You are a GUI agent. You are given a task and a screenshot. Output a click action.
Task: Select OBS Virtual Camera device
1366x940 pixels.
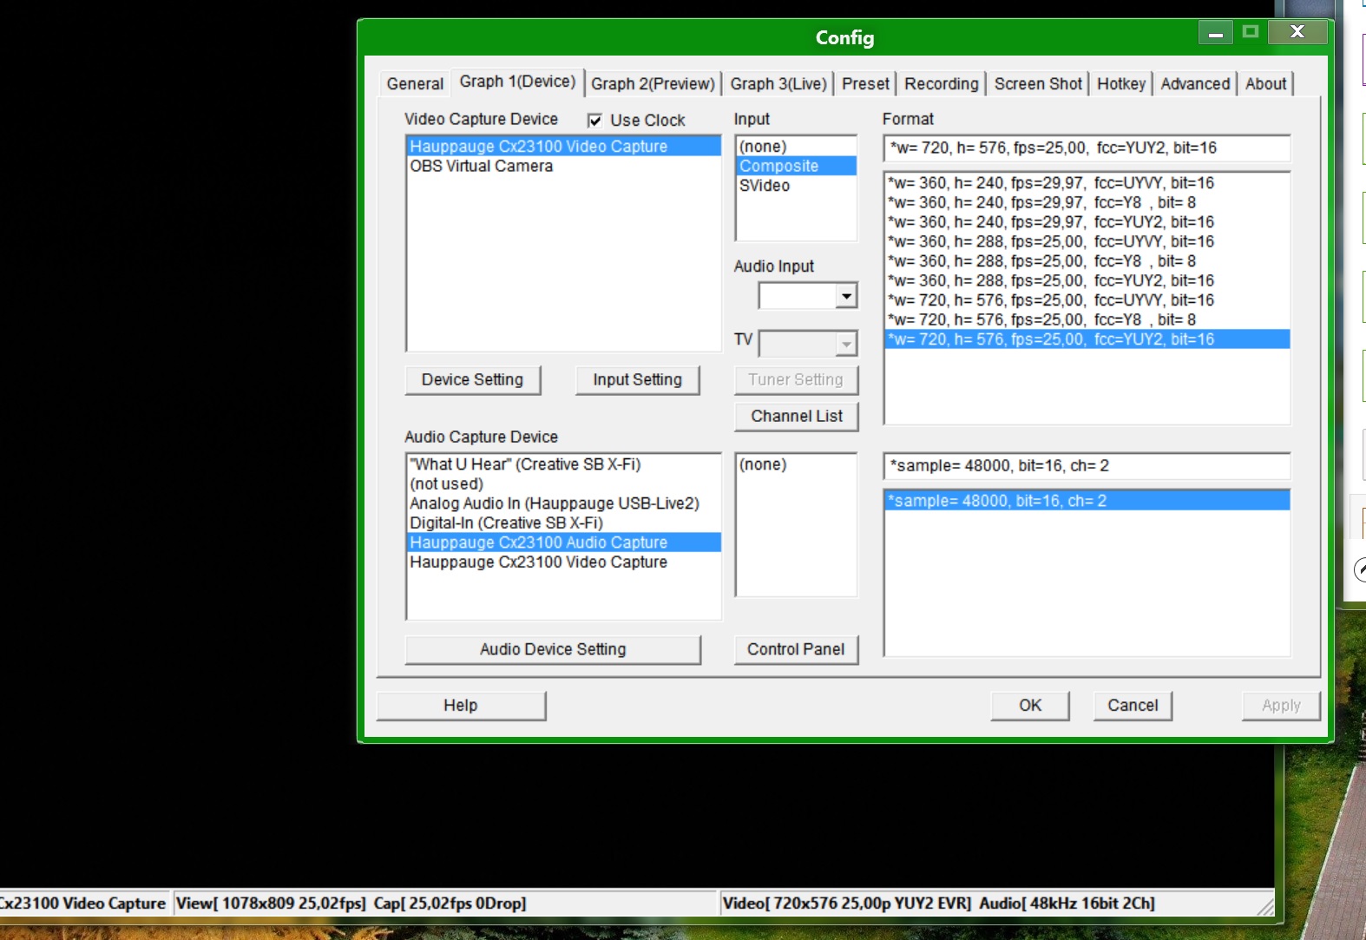563,166
